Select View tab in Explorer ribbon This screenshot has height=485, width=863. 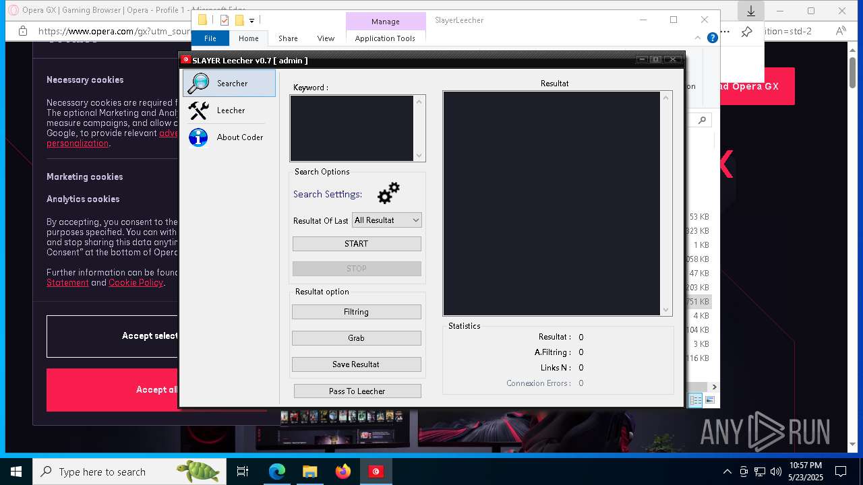click(x=326, y=38)
